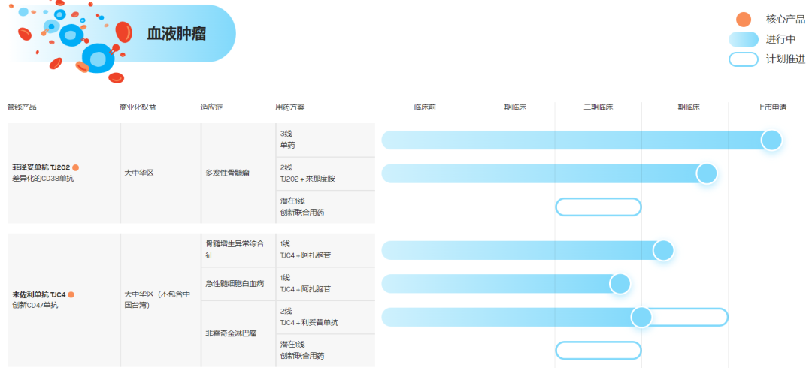This screenshot has width=812, height=368.
Task: Click orange core-product dot beside TJ202
Action: click(x=76, y=167)
